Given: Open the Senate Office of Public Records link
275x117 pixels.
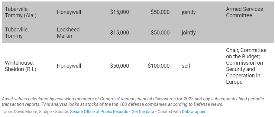Looking at the screenshot, I should (99, 112).
